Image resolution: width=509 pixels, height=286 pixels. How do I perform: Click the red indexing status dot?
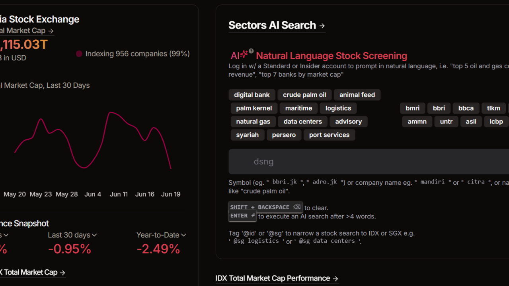pos(79,54)
